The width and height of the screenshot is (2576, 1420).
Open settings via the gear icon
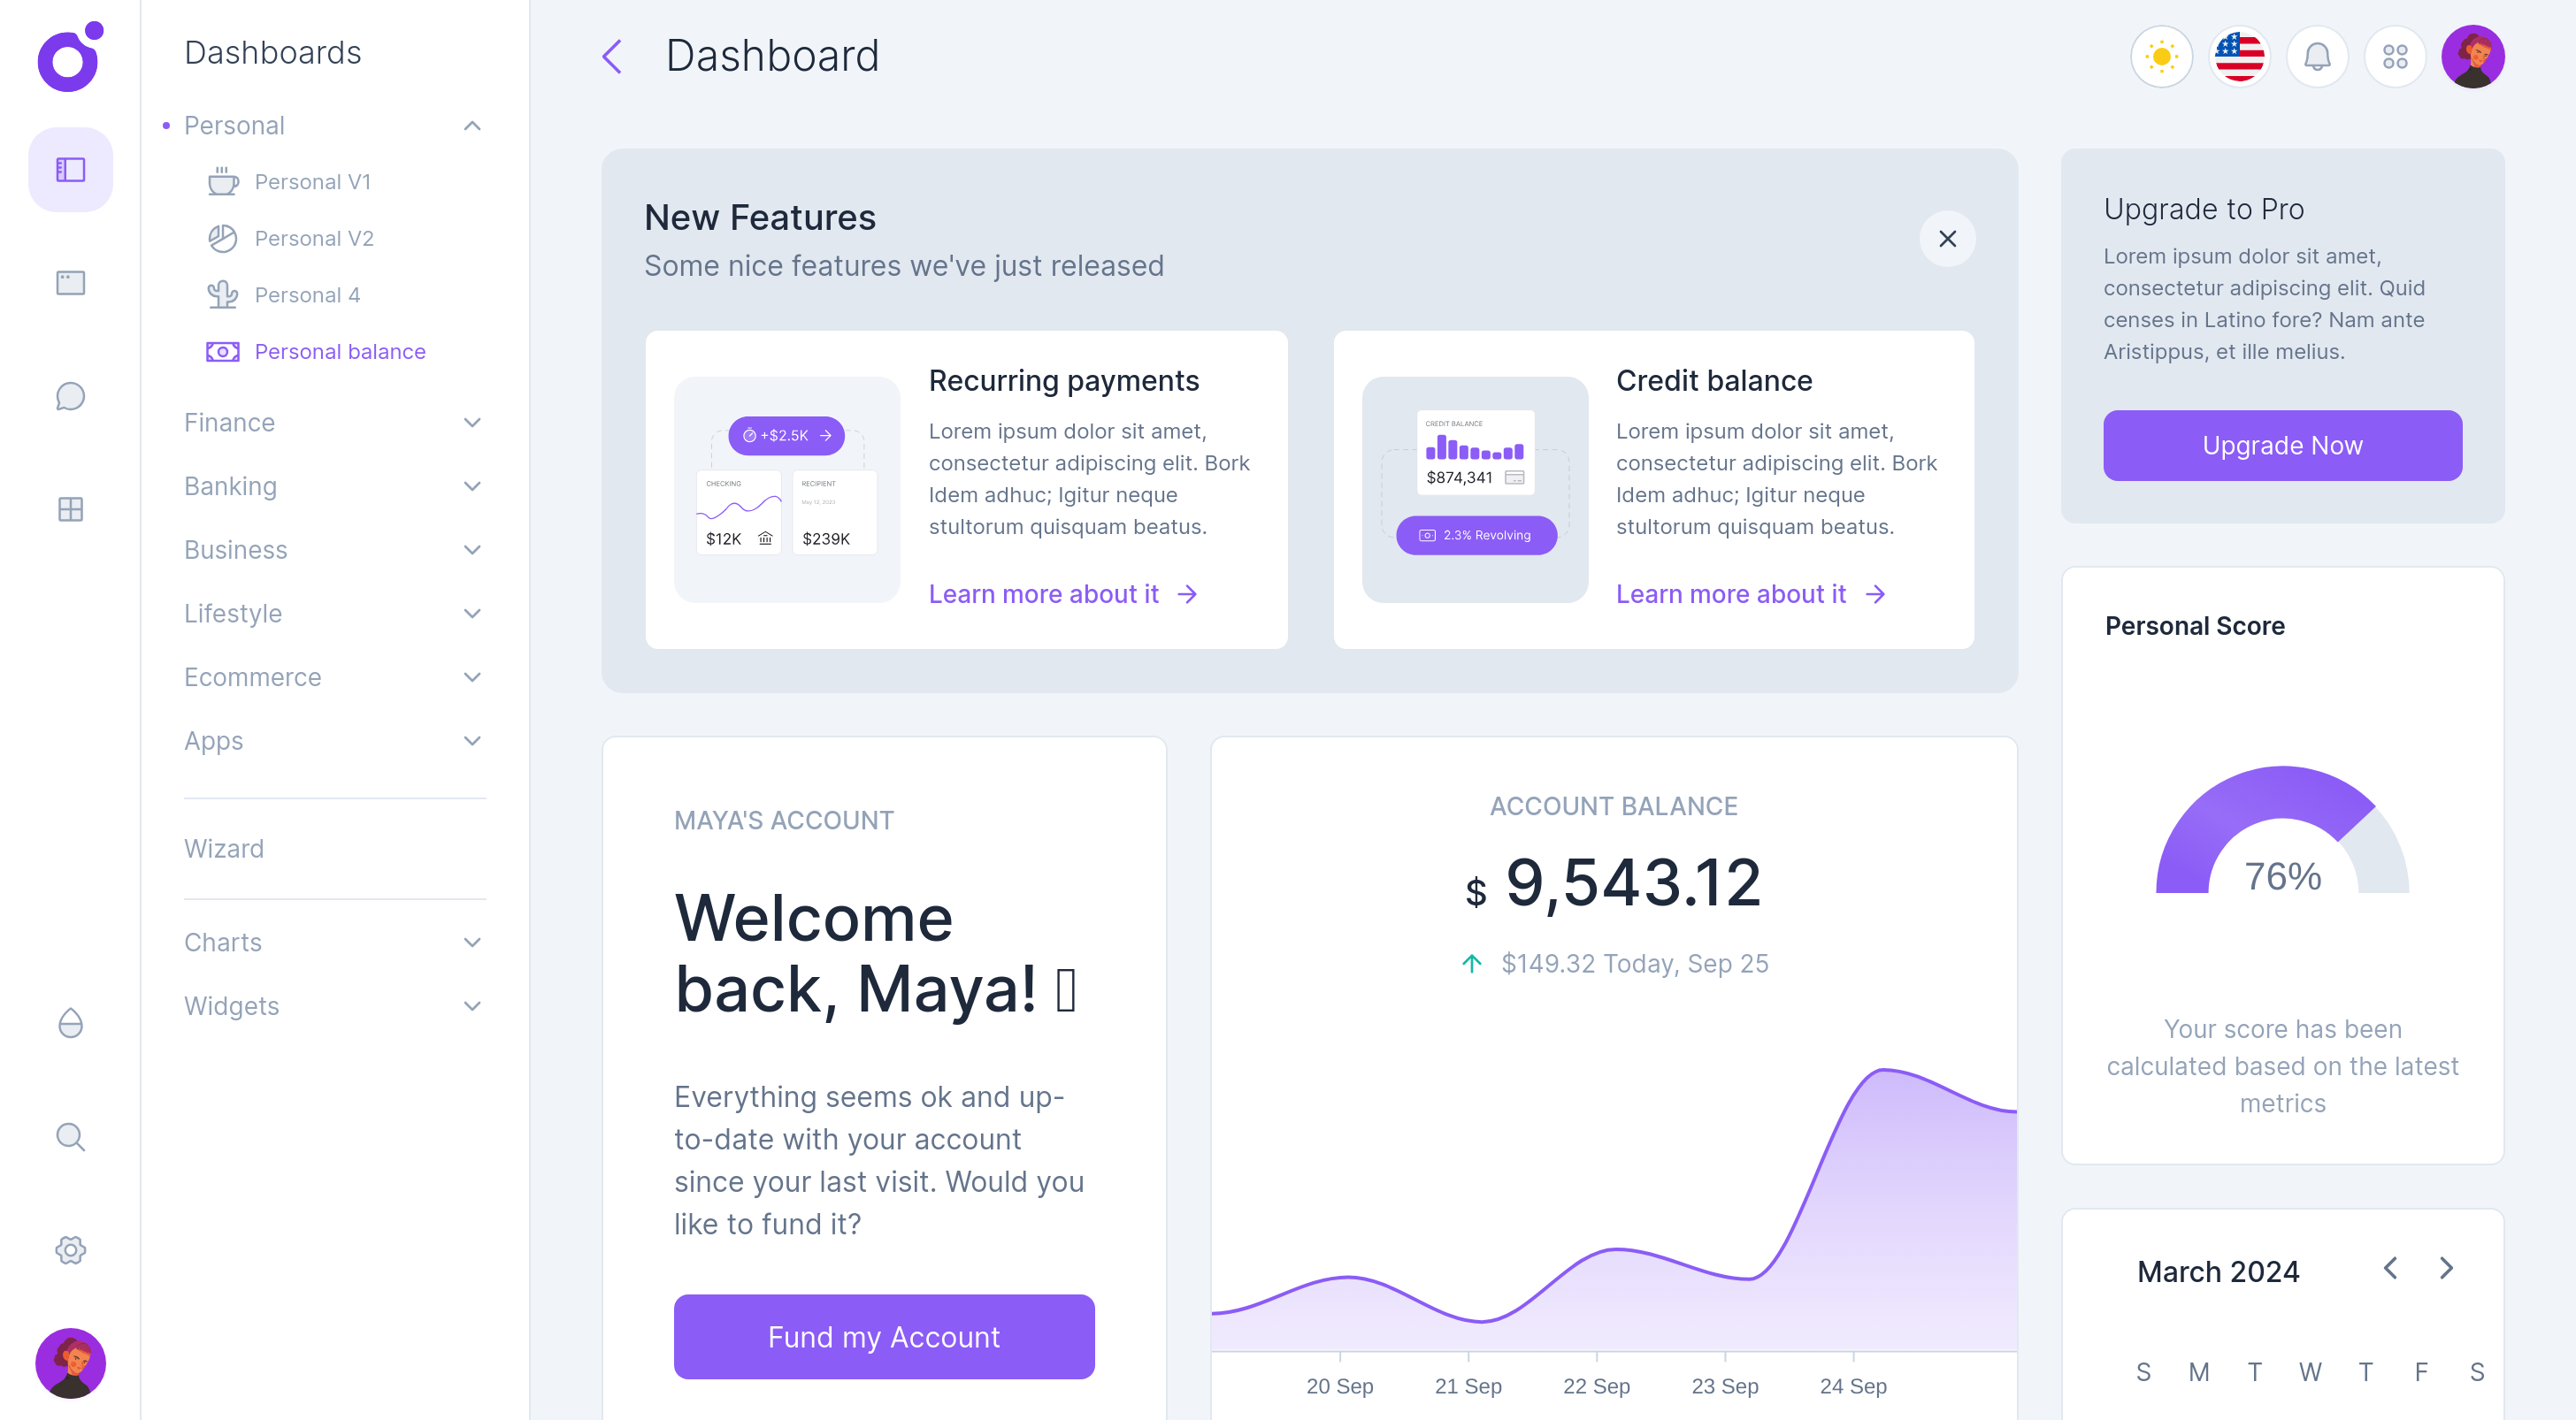[x=69, y=1250]
